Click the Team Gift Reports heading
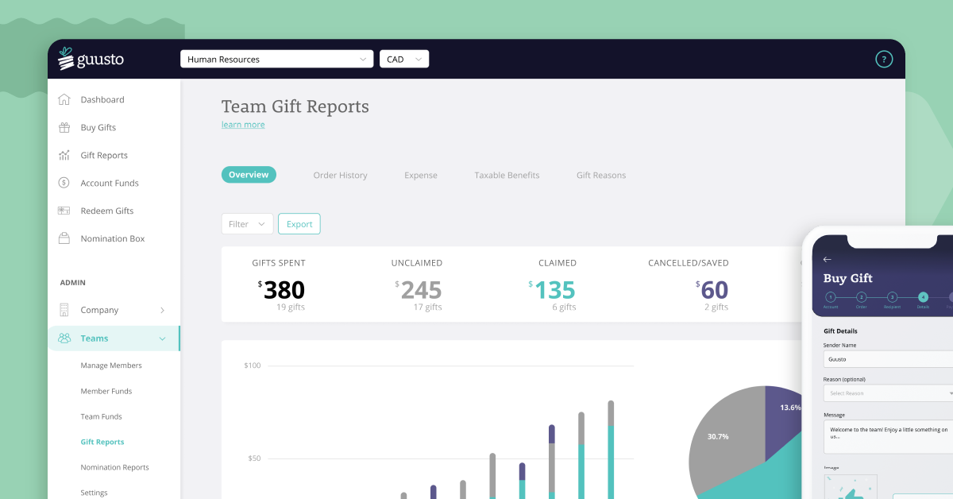This screenshot has width=953, height=499. (295, 106)
